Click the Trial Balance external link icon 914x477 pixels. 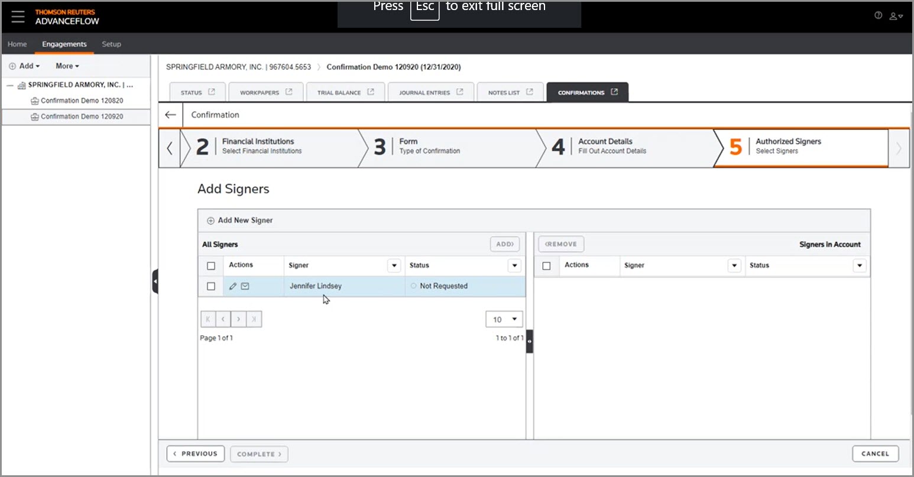tap(371, 92)
